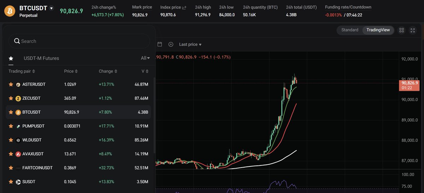Toggle the BTCUSDT favorite star in list
The width and height of the screenshot is (424, 193).
coord(11,112)
